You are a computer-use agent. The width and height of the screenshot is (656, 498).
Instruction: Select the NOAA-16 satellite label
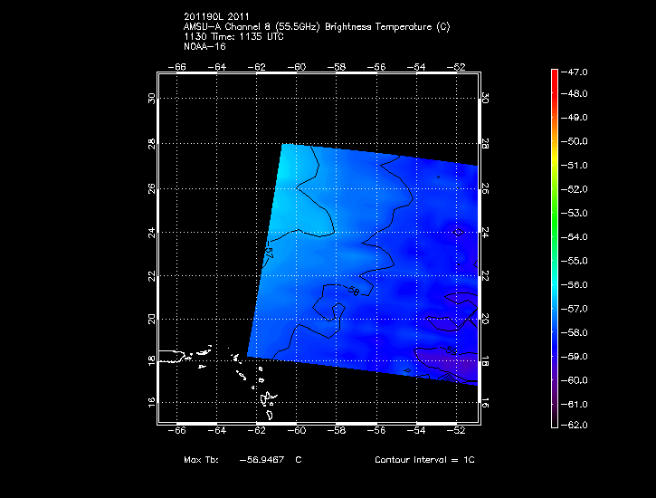[204, 47]
